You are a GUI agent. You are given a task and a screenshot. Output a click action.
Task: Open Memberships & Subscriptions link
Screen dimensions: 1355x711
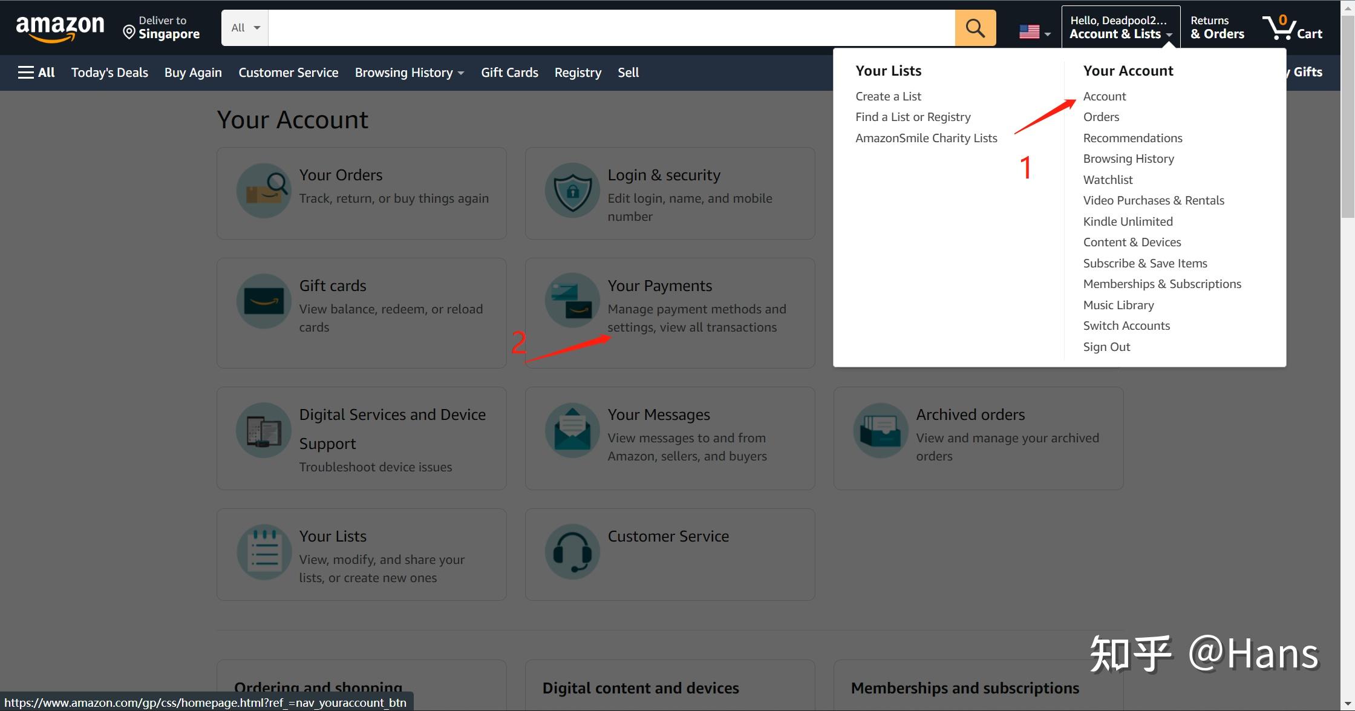point(1162,284)
